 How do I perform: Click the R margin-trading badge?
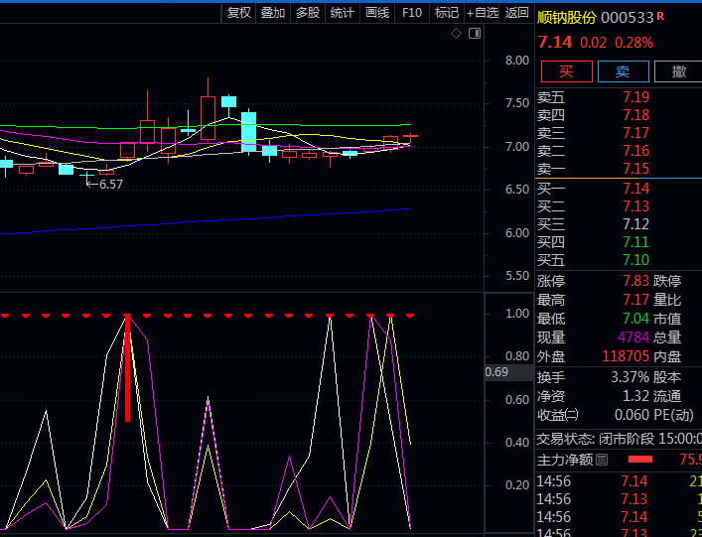660,17
